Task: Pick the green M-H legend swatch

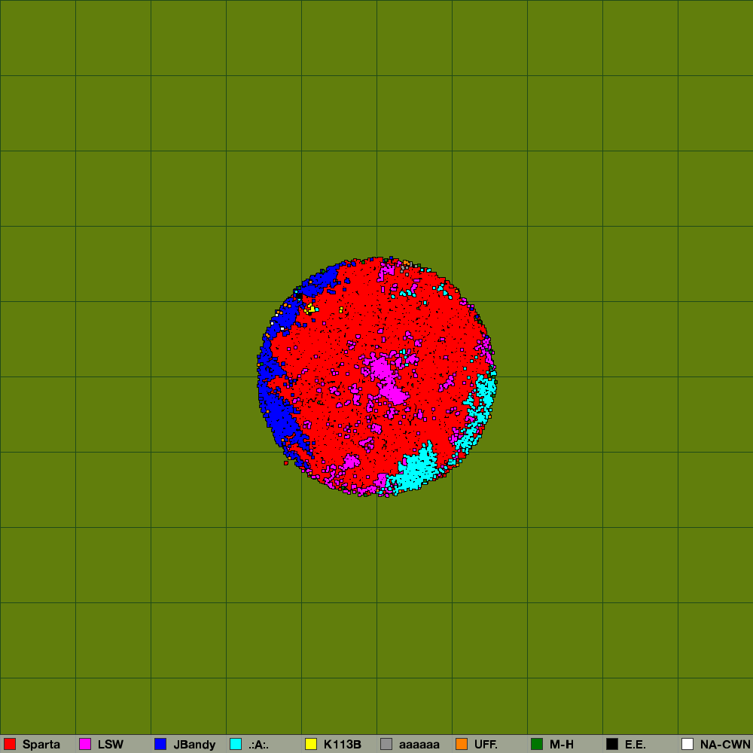Action: click(x=537, y=744)
